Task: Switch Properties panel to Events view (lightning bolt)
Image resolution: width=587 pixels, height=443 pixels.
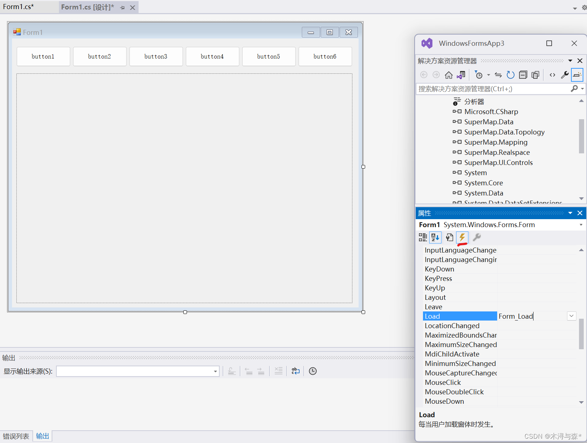Action: [462, 237]
